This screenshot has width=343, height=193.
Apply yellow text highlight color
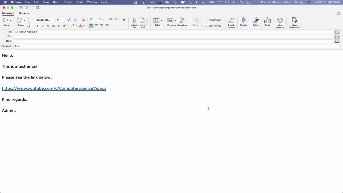pyautogui.click(x=73, y=26)
